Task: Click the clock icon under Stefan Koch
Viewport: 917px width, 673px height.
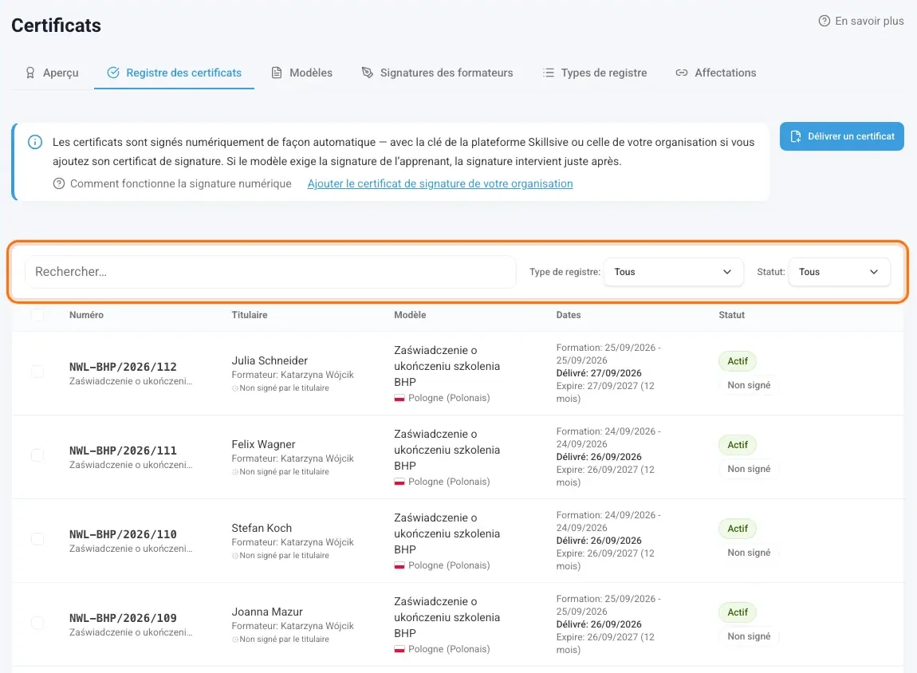Action: [x=235, y=556]
